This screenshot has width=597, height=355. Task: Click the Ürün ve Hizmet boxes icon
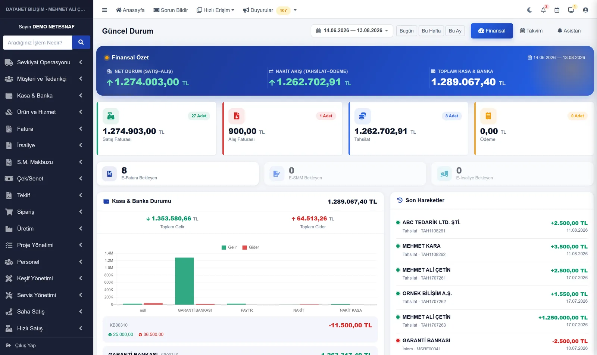click(x=9, y=112)
